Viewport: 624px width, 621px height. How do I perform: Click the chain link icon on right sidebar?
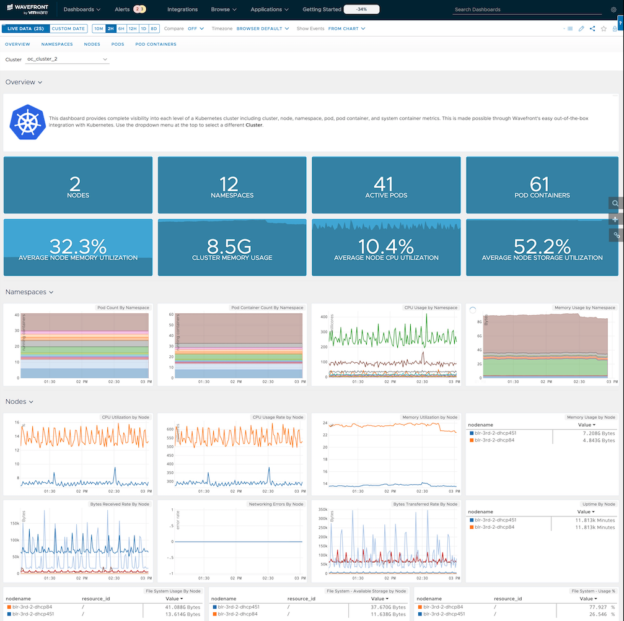(x=615, y=235)
